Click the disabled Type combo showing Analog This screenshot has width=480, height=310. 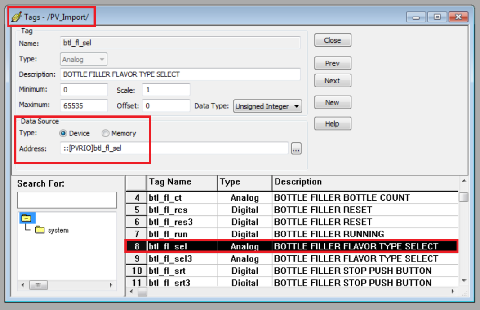pos(83,59)
